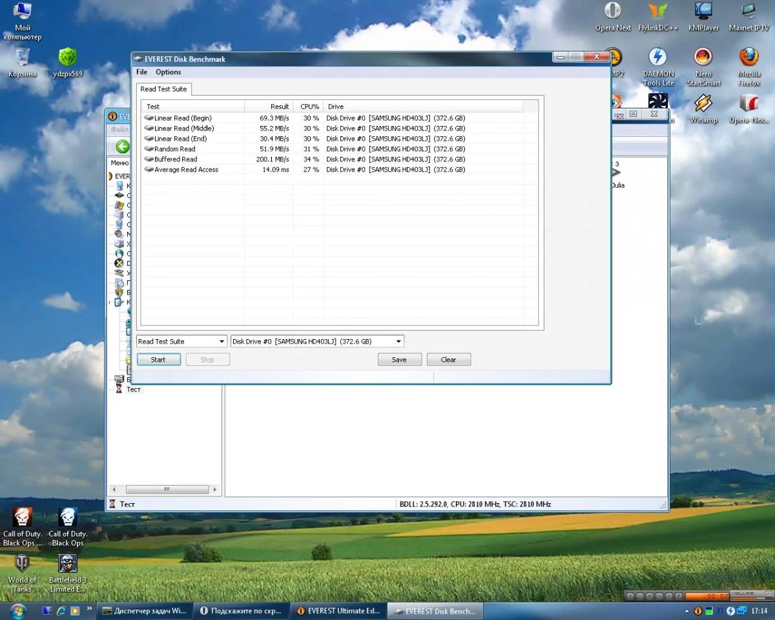
Task: Click the green back arrow in EVEREST Ultimate
Action: (x=122, y=147)
